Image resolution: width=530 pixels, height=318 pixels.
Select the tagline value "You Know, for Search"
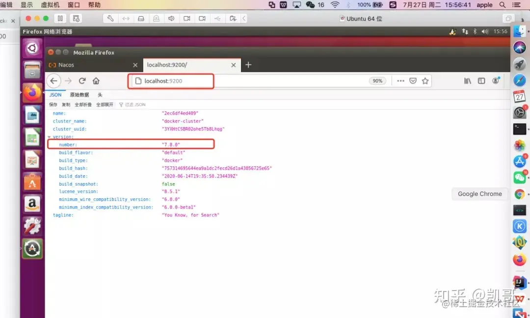pos(190,215)
